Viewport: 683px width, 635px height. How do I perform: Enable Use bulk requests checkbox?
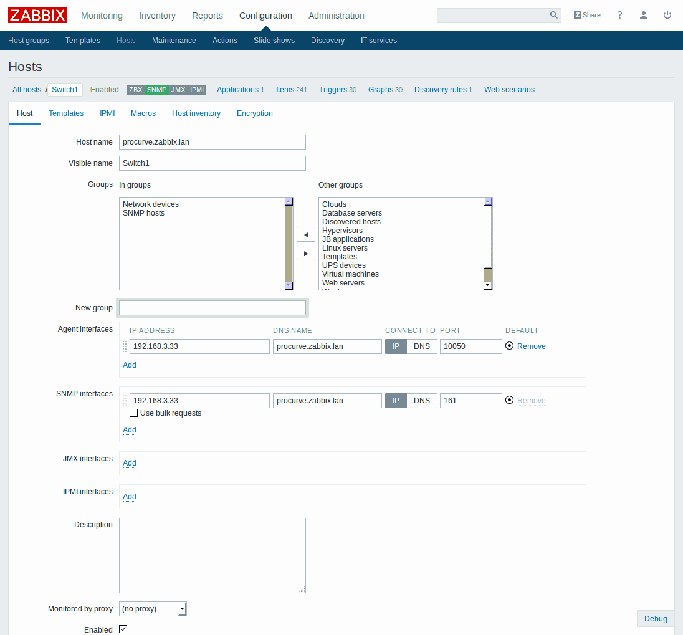pos(133,413)
